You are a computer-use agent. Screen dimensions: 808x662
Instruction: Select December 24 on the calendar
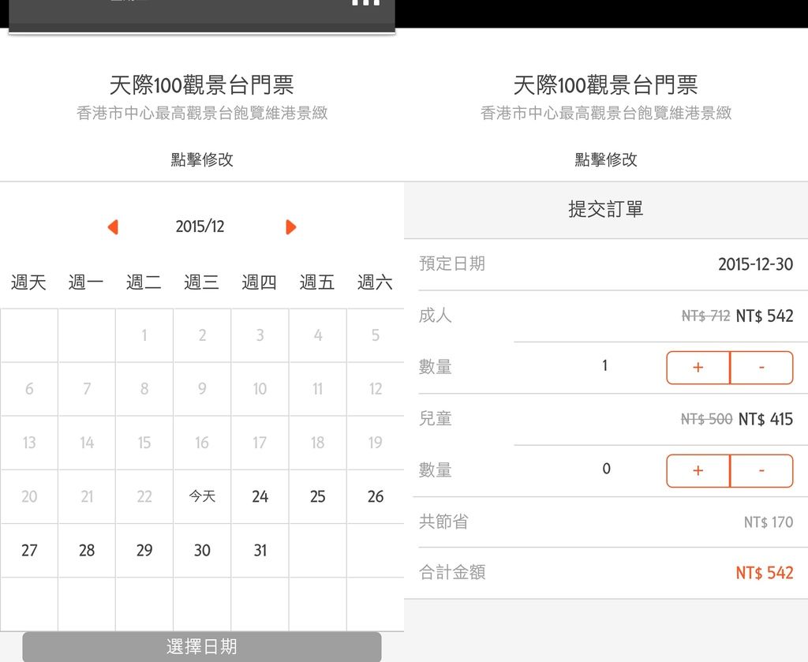[260, 496]
